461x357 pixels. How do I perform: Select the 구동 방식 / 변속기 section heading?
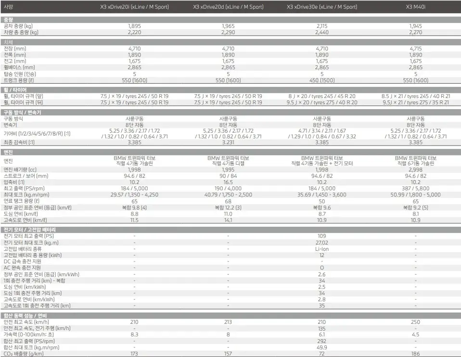pos(22,112)
